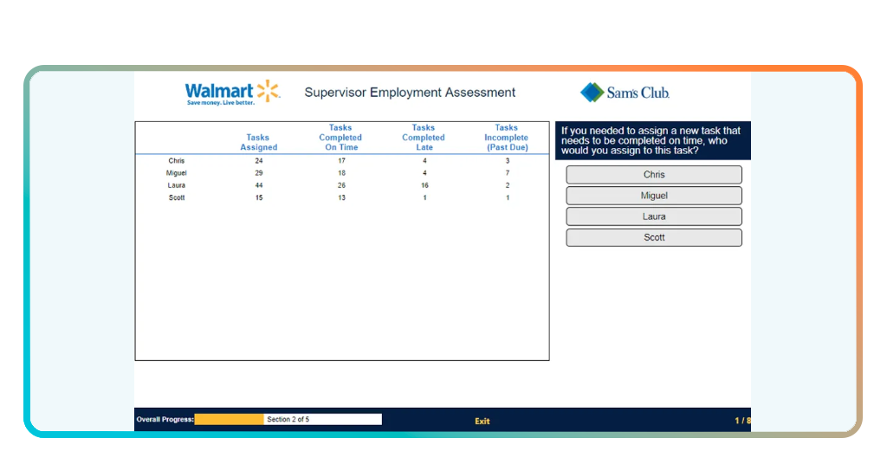Click the 'Tasks Assigned' column header
887x464 pixels.
coord(258,143)
